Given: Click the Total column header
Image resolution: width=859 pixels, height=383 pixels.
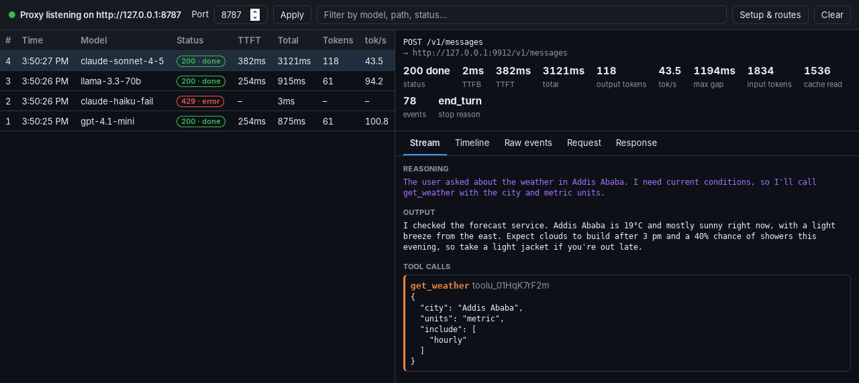Looking at the screenshot, I should (288, 40).
